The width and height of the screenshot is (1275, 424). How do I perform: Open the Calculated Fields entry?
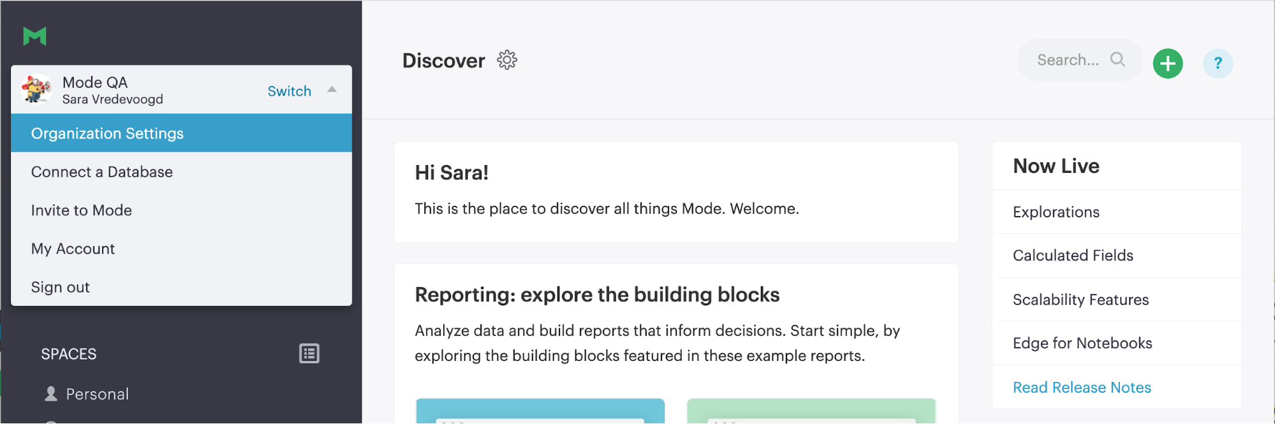pos(1073,256)
